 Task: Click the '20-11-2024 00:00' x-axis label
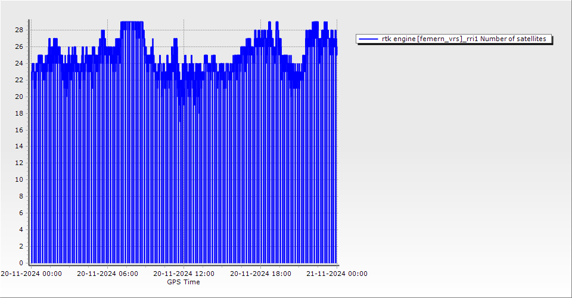coord(31,274)
